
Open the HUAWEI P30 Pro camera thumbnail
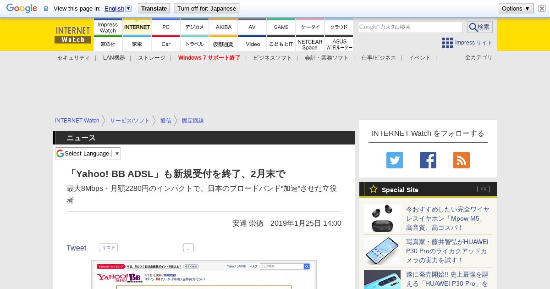point(382,250)
